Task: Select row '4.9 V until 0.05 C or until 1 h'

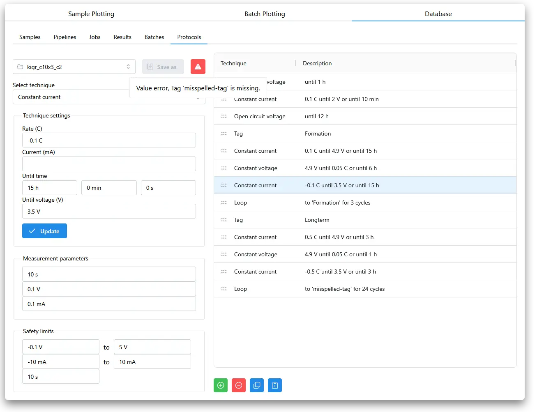Action: [x=365, y=254]
